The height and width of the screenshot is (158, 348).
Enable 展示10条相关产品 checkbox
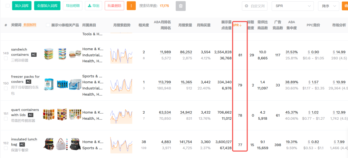click(48, 25)
